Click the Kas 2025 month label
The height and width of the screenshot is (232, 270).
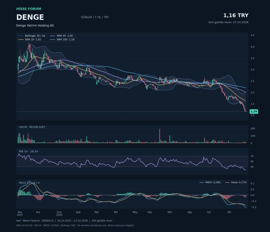pos(20,214)
